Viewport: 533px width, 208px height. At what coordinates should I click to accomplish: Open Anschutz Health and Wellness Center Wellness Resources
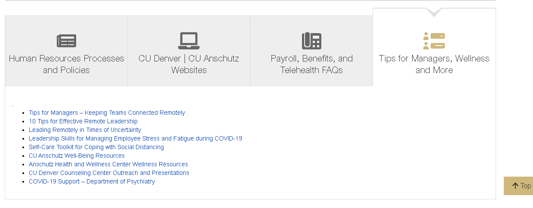(x=108, y=164)
